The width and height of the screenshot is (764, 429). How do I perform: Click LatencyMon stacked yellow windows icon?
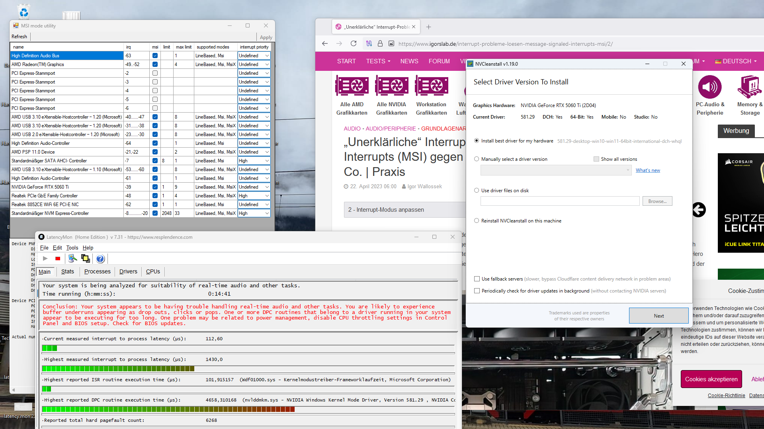[85, 259]
